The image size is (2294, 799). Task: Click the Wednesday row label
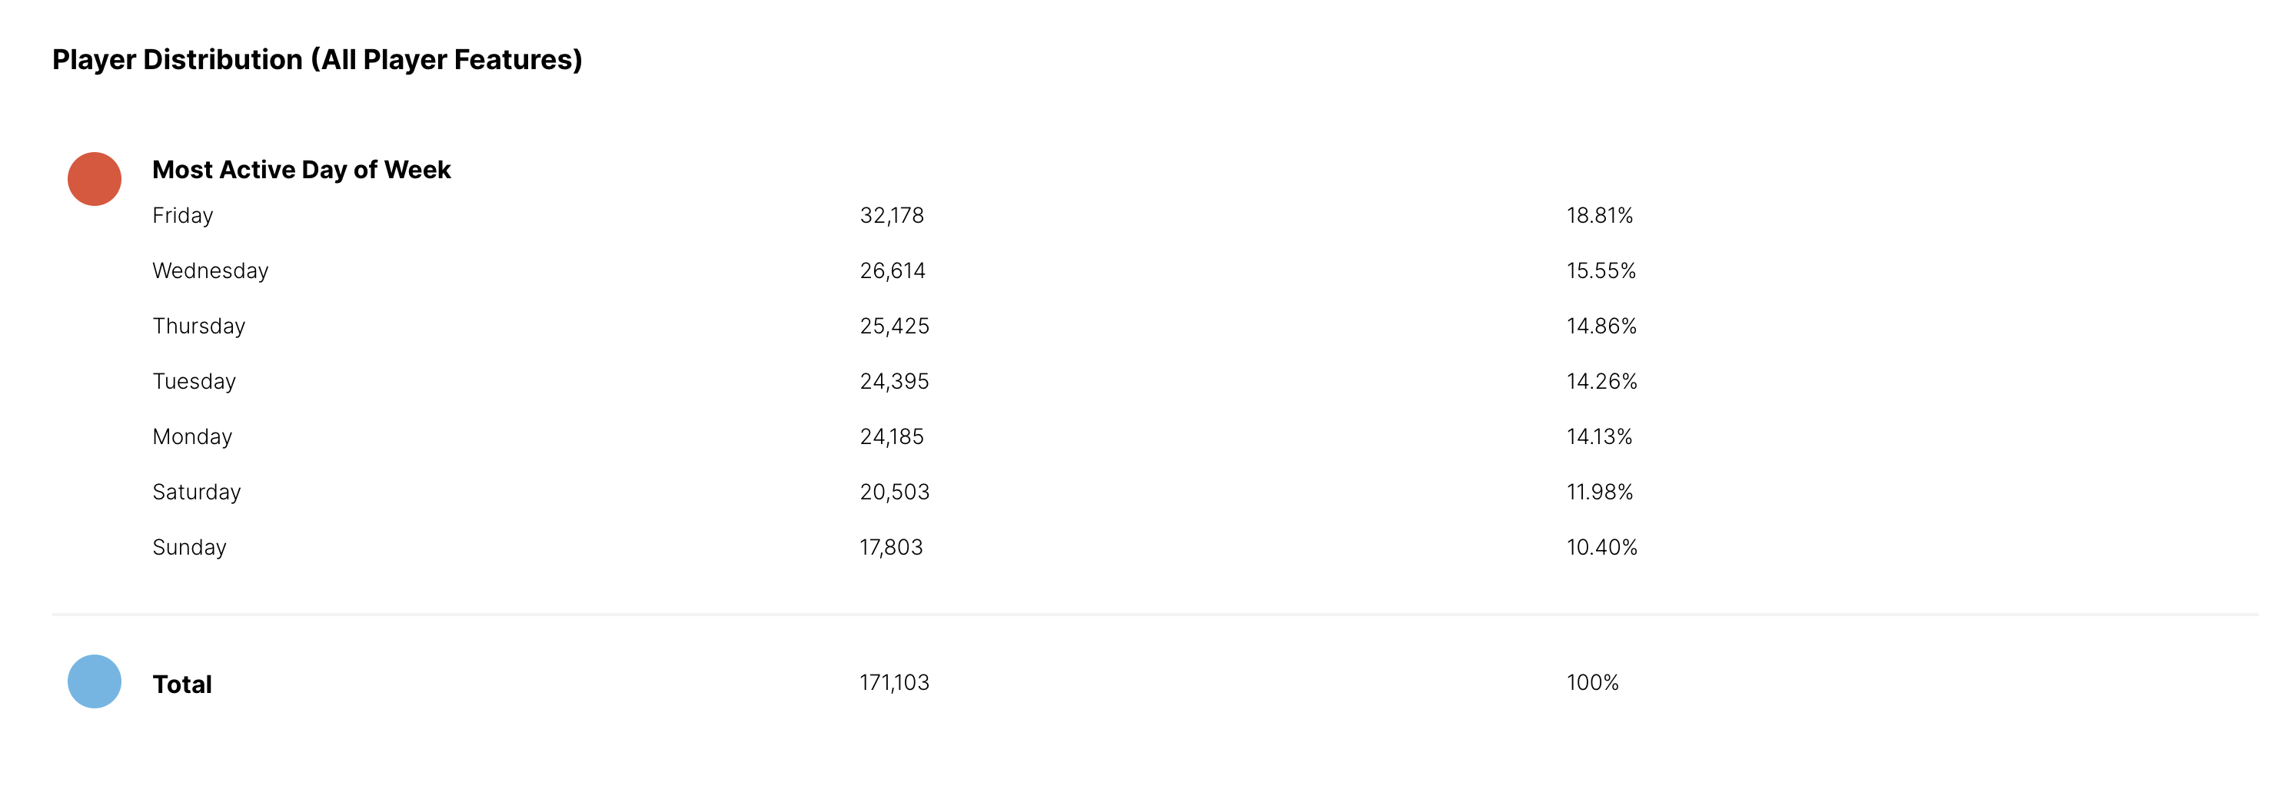[x=210, y=270]
